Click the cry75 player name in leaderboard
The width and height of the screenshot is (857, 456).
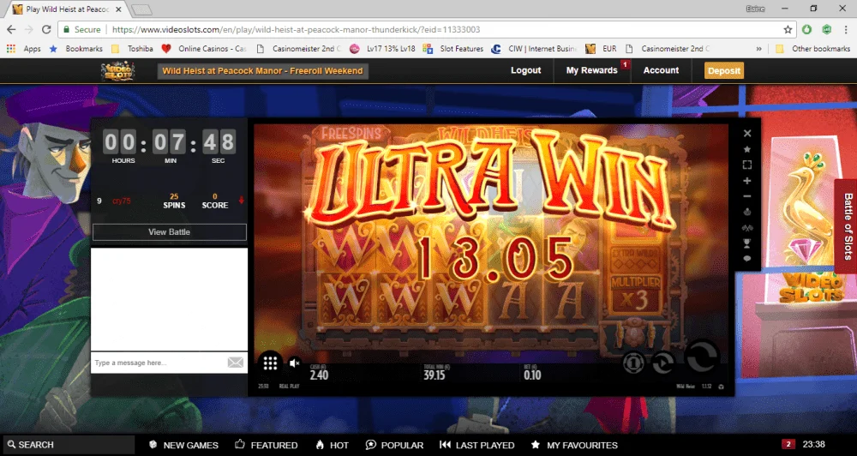click(122, 201)
